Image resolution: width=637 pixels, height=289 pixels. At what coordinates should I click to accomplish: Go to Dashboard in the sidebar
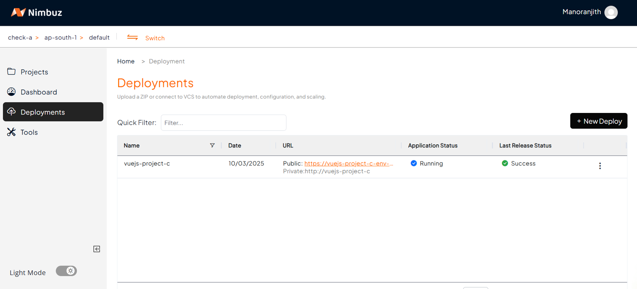[39, 92]
